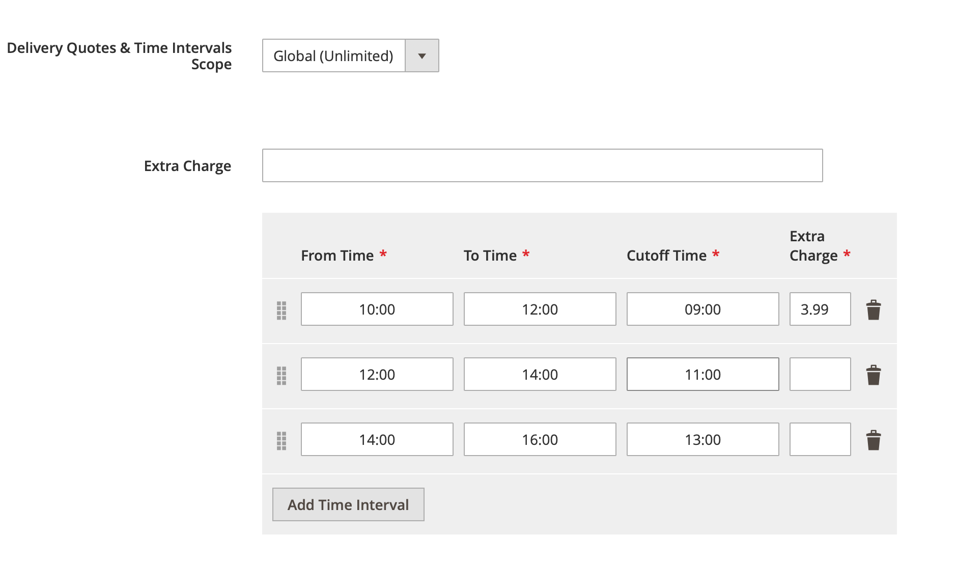Edit the Extra Charge field showing 3.99
Image resolution: width=956 pixels, height=564 pixels.
point(820,309)
